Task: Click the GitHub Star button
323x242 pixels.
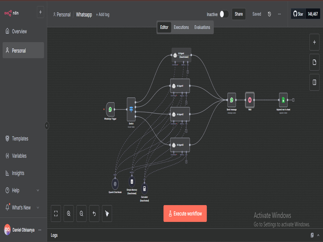Action: (x=298, y=14)
